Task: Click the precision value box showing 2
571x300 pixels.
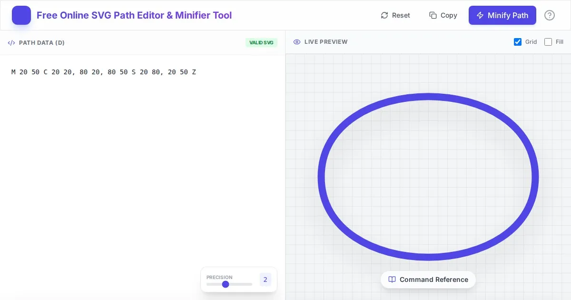Action: coord(265,280)
